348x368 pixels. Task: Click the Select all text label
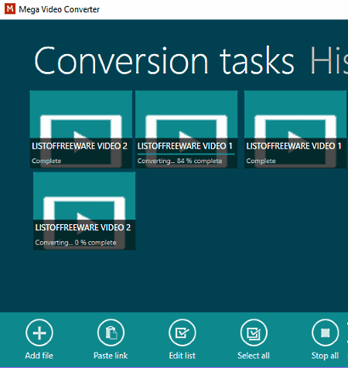point(254,356)
